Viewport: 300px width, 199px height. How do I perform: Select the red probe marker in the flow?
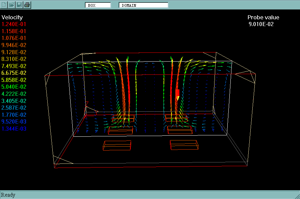(177, 93)
